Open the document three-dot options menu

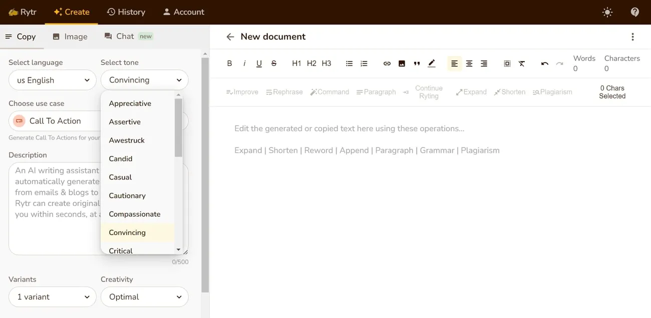(632, 36)
